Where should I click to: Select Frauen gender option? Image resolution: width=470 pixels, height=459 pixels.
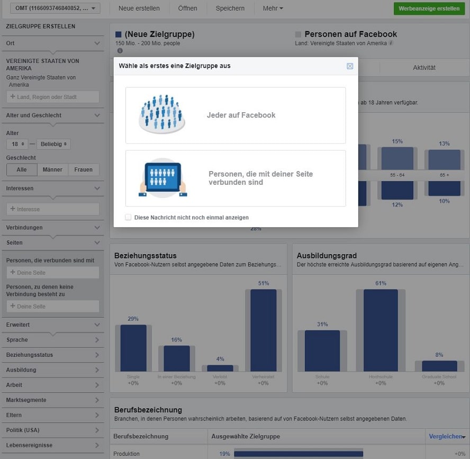point(84,170)
